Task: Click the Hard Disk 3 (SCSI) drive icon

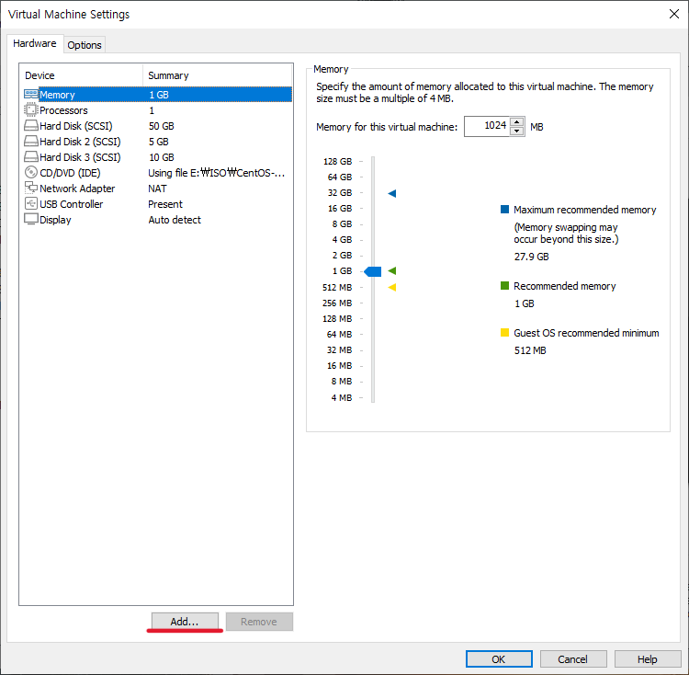Action: (30, 157)
